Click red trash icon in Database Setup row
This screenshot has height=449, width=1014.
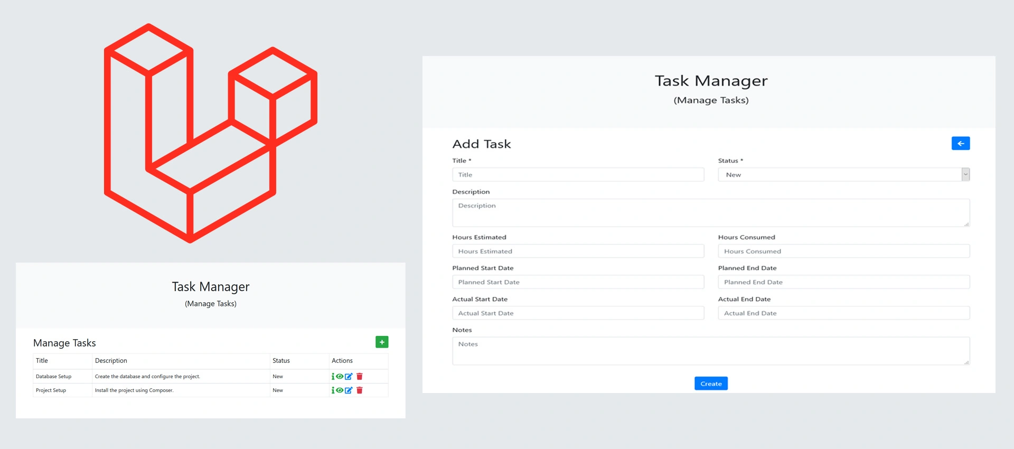coord(360,377)
